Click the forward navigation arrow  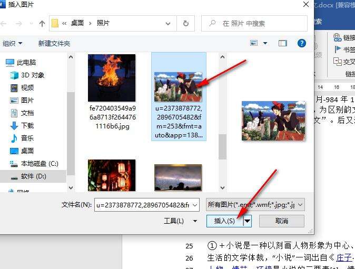point(18,24)
